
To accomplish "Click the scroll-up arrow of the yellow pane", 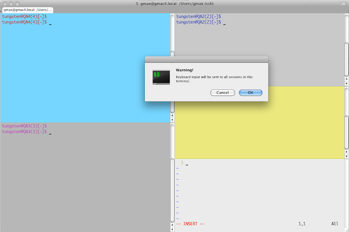I will (346, 152).
